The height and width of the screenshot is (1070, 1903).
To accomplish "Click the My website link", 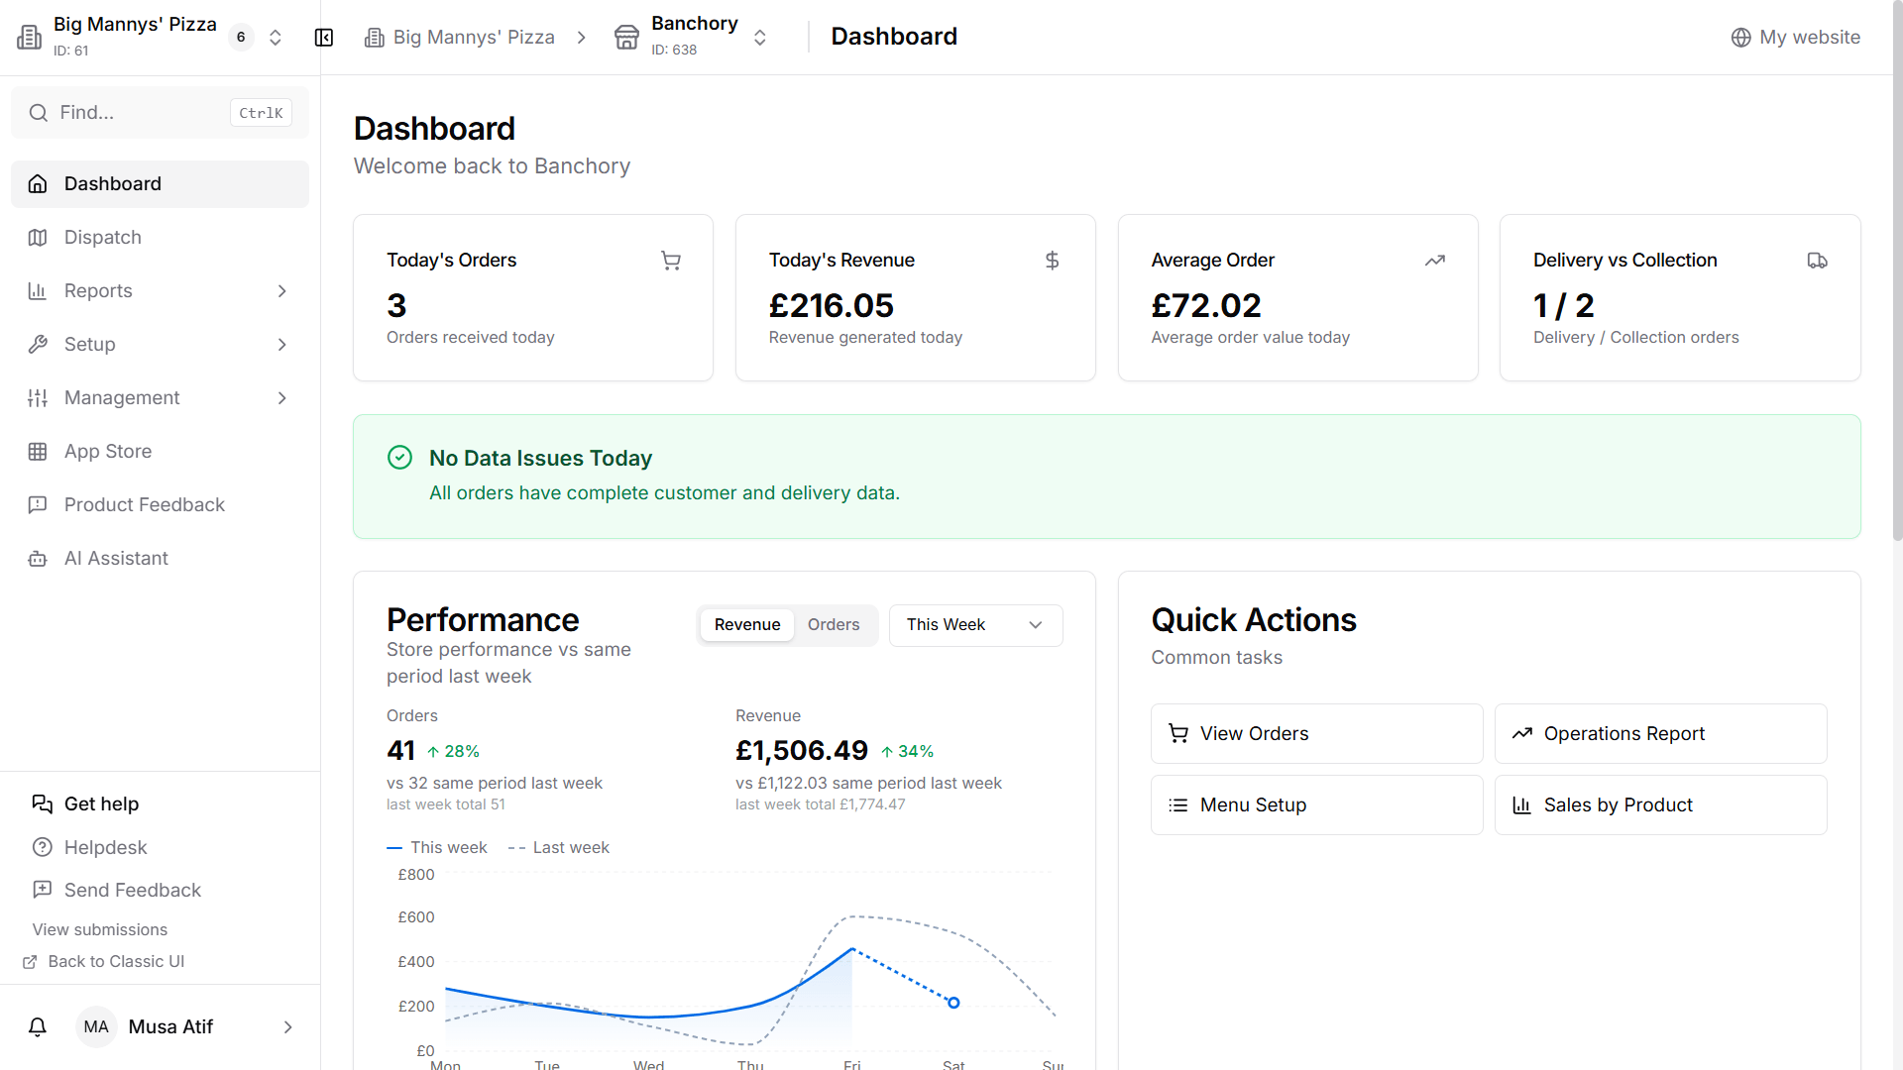I will coord(1796,38).
